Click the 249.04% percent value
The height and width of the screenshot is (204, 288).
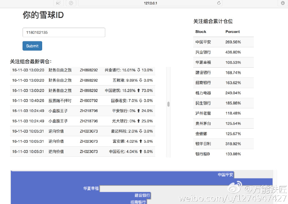233,93
